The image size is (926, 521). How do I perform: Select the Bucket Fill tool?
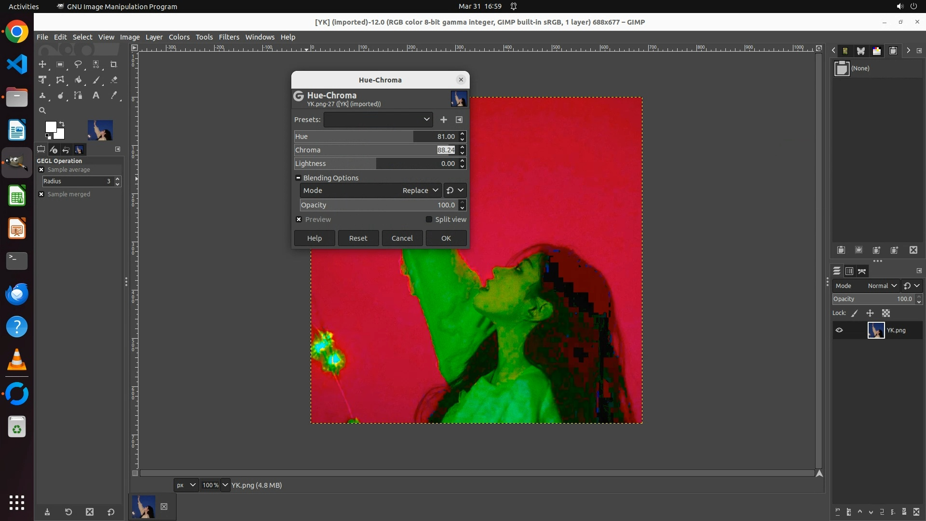point(78,80)
